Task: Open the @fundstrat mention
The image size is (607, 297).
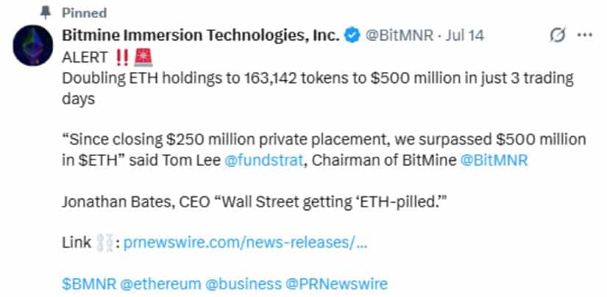Action: pos(264,160)
